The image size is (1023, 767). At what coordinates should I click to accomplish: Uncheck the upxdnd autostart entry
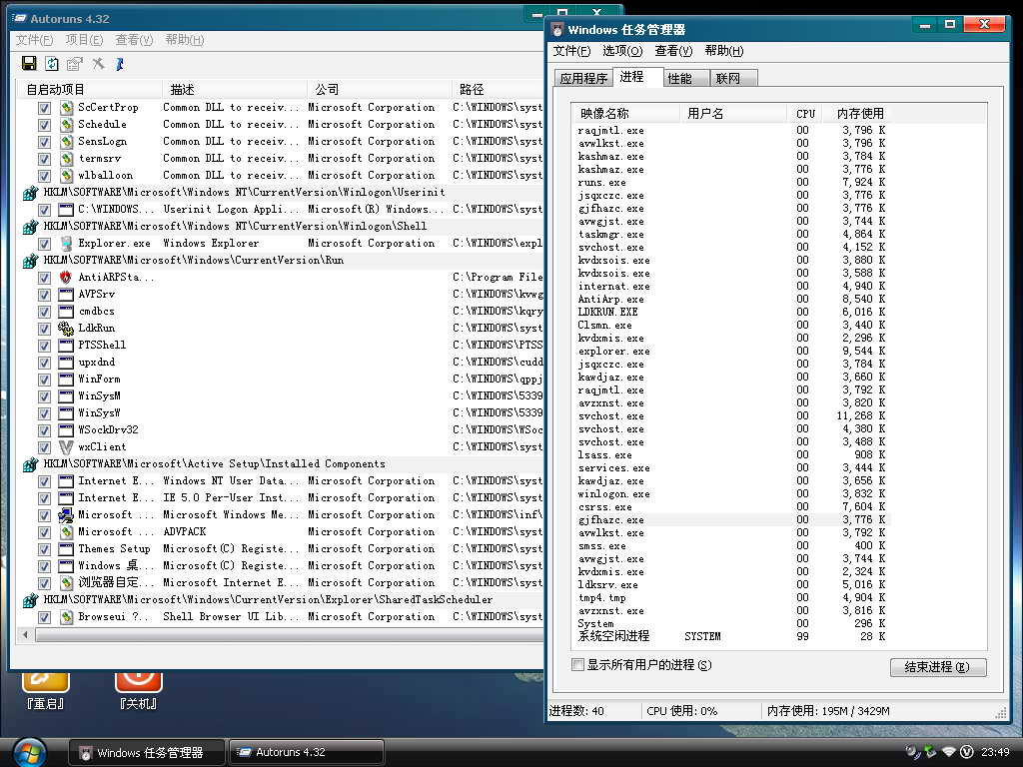(x=44, y=362)
